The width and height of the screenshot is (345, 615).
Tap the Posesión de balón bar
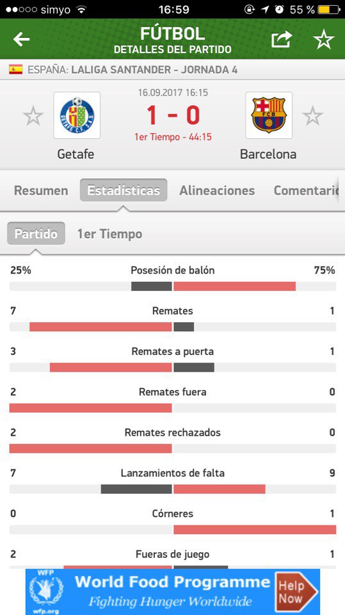tap(173, 286)
